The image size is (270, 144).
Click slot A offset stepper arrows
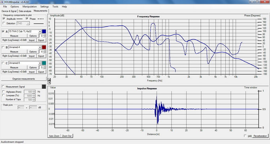pos(45,36)
